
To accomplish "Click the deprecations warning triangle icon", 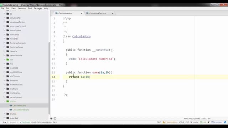I will [x=164, y=122].
